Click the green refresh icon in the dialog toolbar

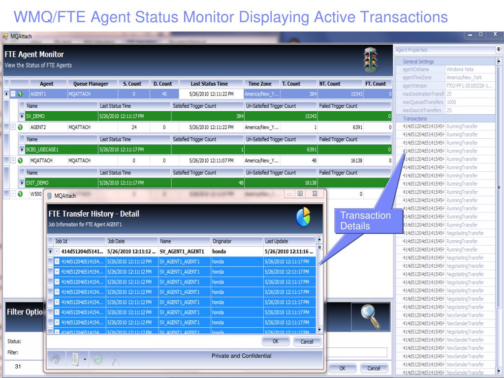coord(98,359)
